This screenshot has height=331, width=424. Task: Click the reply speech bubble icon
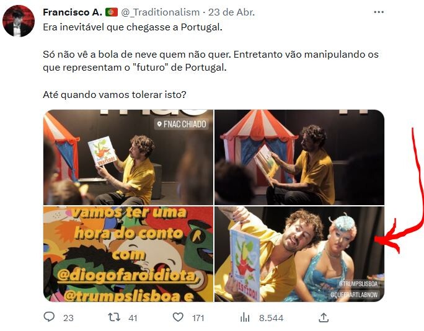[x=50, y=317]
